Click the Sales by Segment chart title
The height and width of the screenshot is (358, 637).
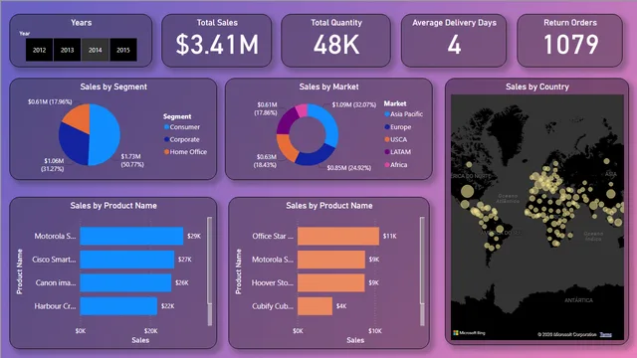coord(113,87)
